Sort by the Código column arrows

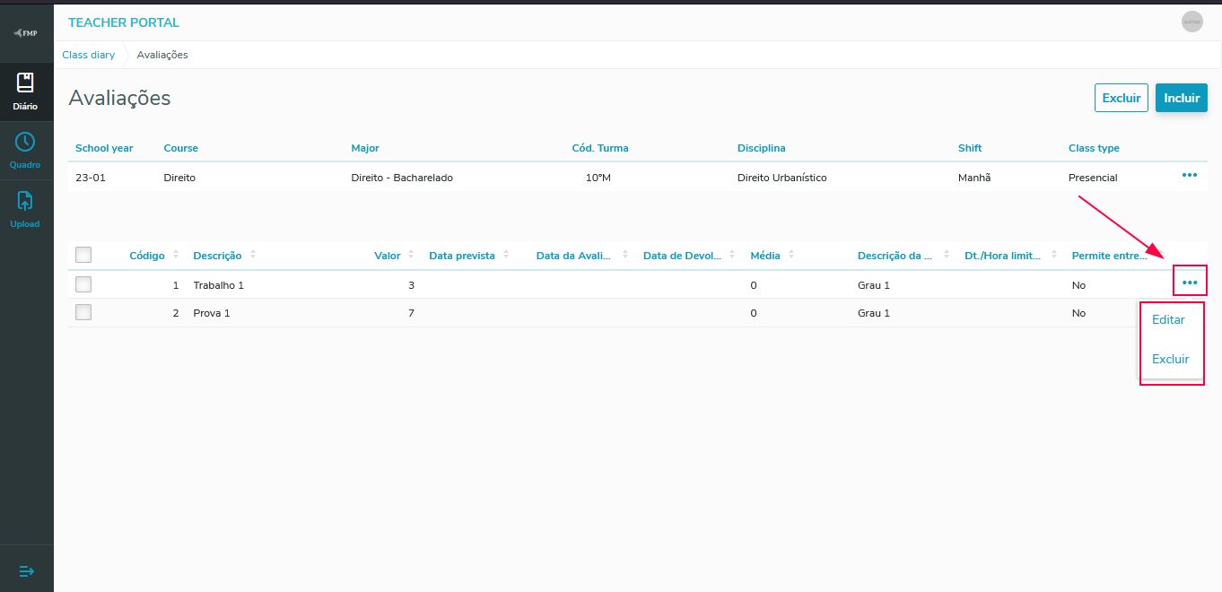click(176, 255)
